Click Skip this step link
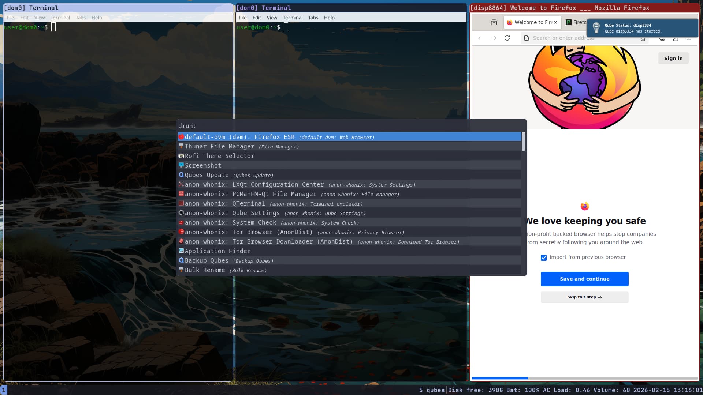 click(584, 297)
